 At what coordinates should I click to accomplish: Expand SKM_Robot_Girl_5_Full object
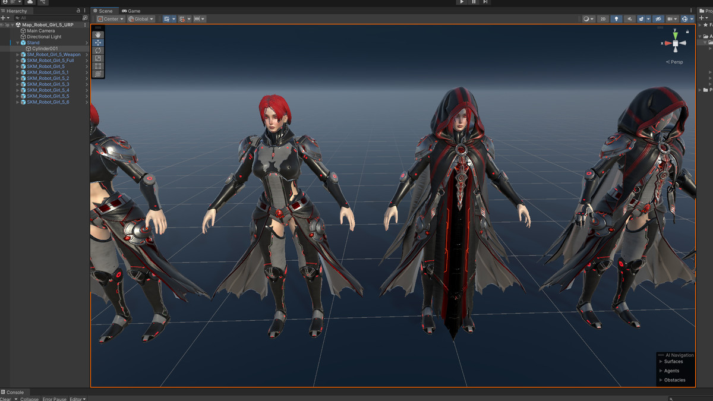click(18, 61)
